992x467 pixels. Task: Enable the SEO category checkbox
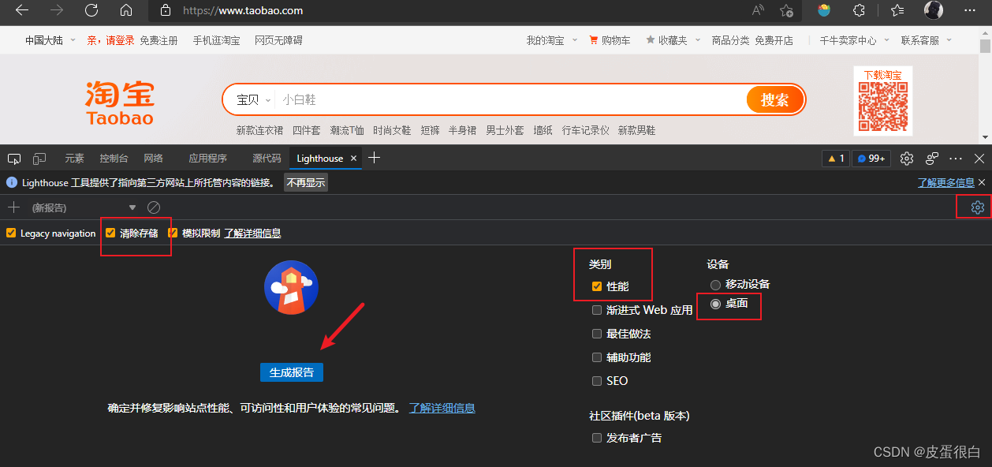point(597,380)
